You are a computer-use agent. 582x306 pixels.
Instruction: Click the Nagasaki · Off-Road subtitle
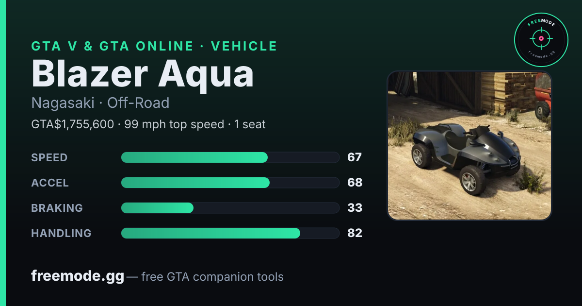pyautogui.click(x=100, y=103)
